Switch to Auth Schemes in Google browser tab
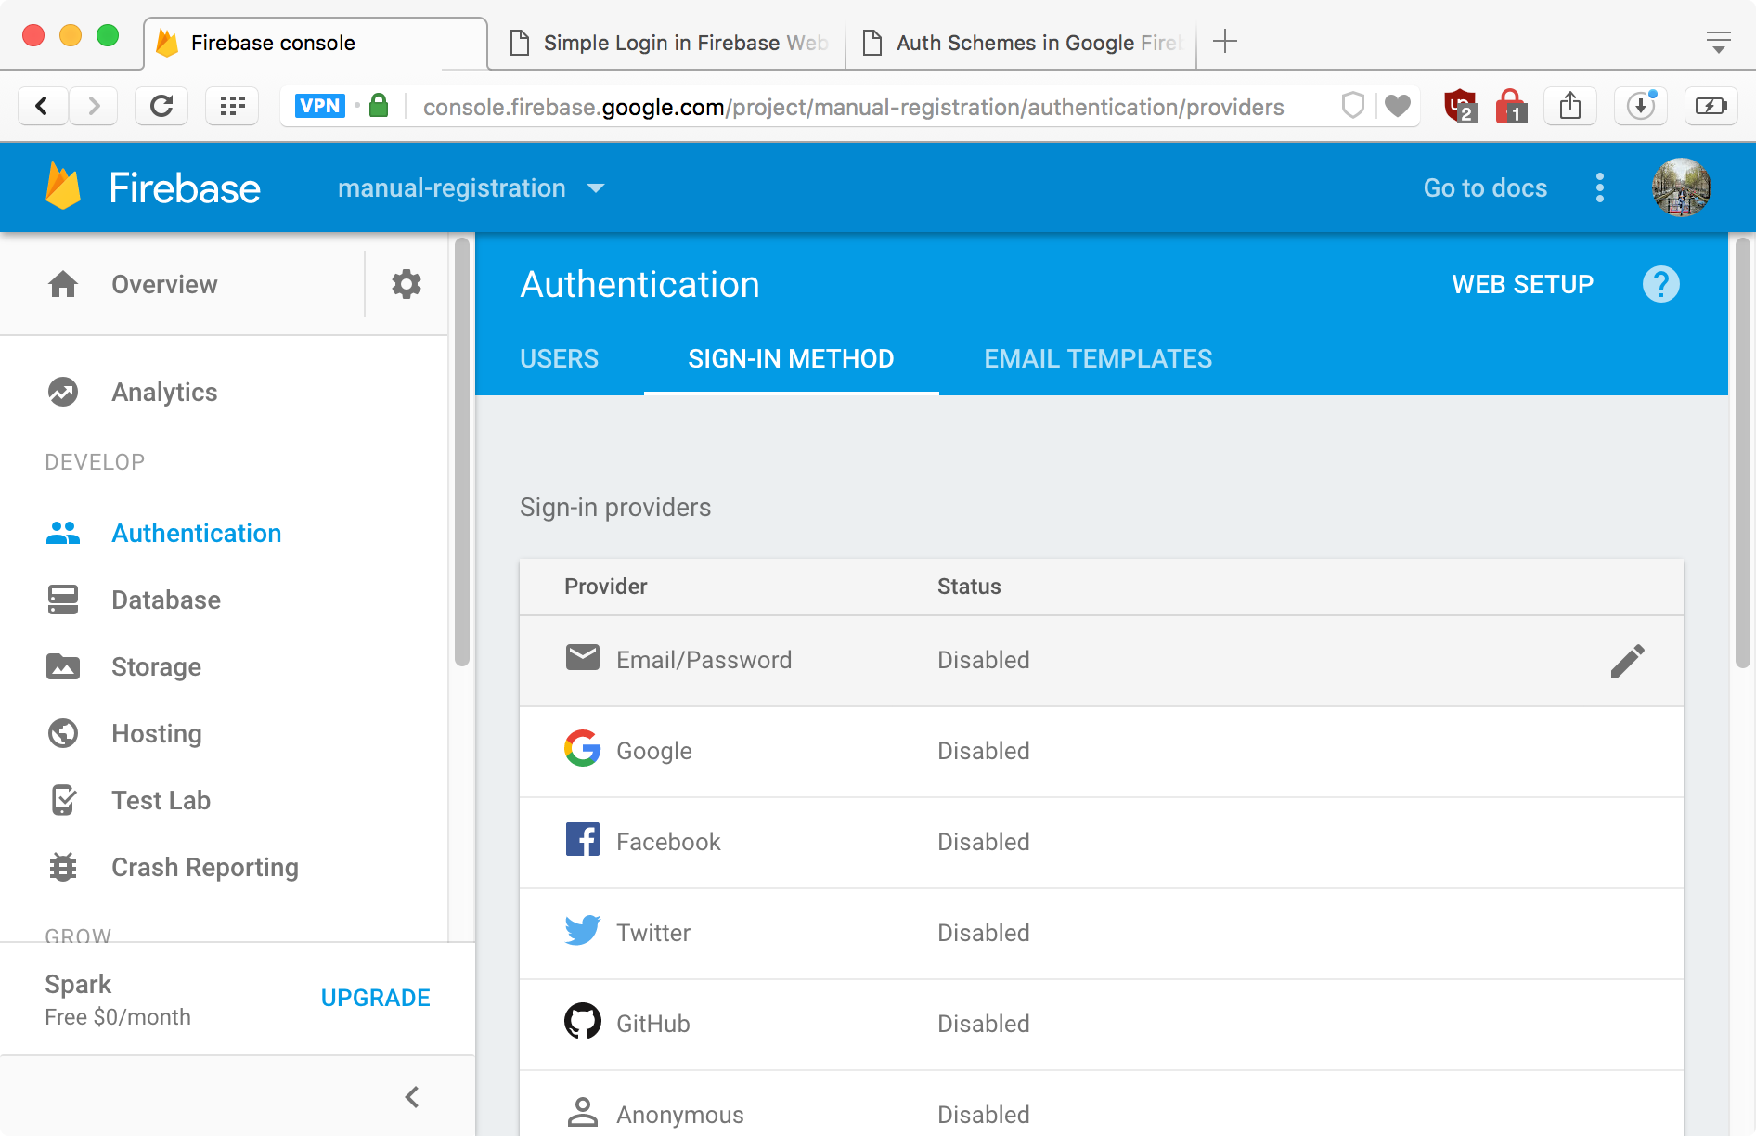Viewport: 1756px width, 1136px height. (x=1023, y=43)
